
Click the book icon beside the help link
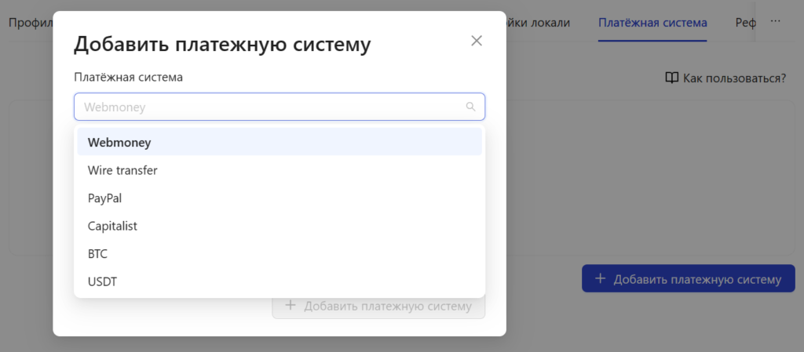pyautogui.click(x=672, y=78)
